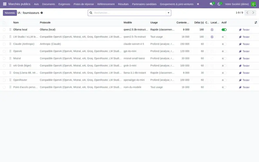The width and height of the screenshot is (259, 162).
Task: Click the plus icon in top menu
Action: pyautogui.click(x=198, y=4)
